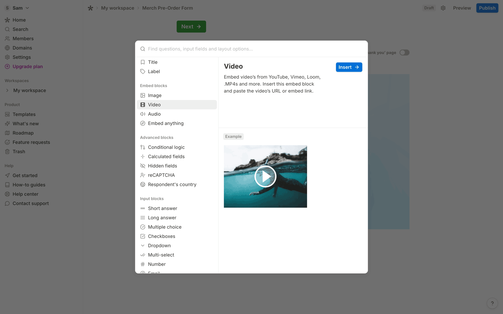Open Feature requests
Image resolution: width=503 pixels, height=314 pixels.
[x=31, y=142]
